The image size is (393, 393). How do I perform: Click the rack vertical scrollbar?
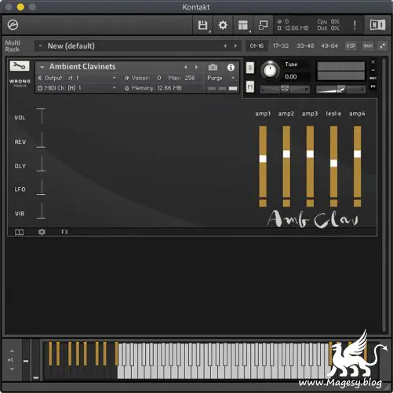click(384, 195)
